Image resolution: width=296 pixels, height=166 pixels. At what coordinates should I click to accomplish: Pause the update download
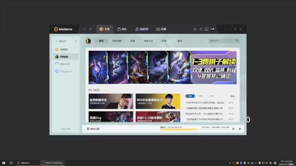pyautogui.click(x=233, y=129)
